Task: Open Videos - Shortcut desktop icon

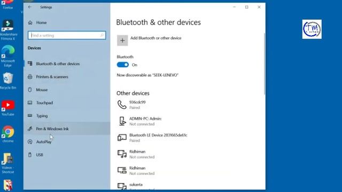Action: click(8, 163)
